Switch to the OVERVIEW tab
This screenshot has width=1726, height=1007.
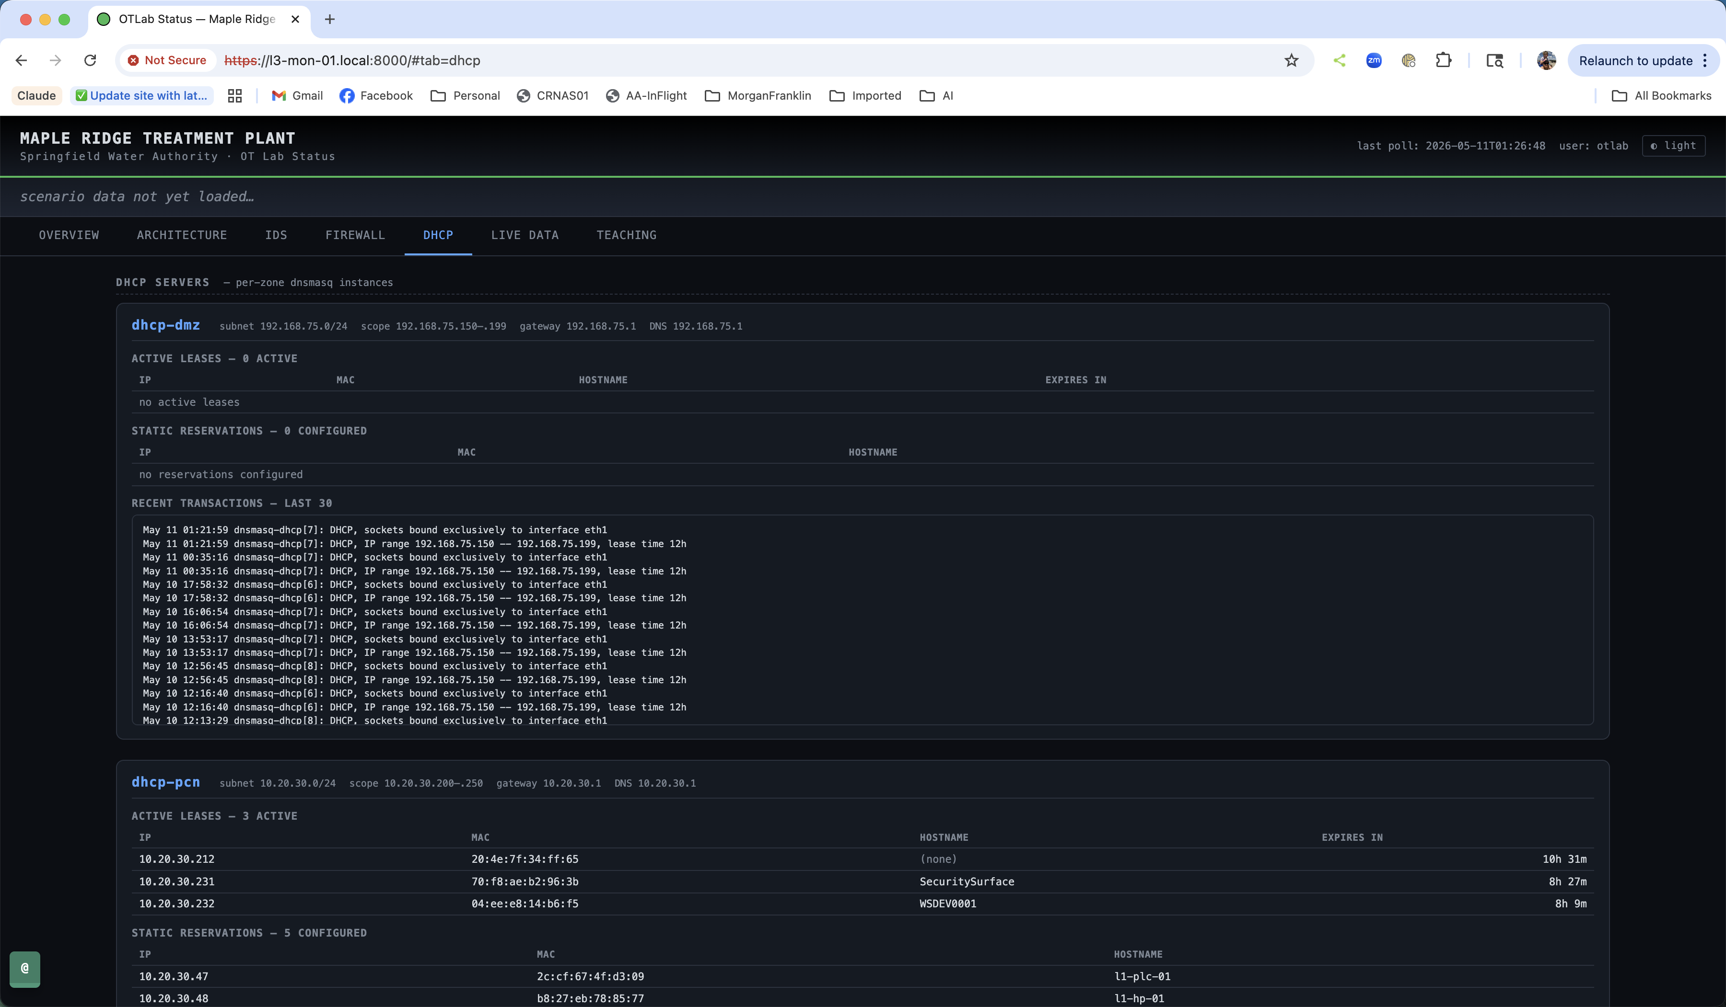point(69,235)
